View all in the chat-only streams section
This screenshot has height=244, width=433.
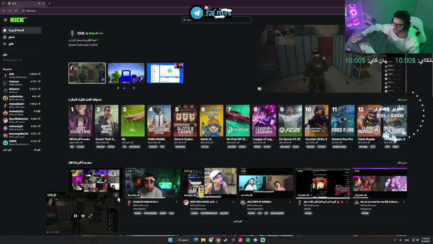402,163
